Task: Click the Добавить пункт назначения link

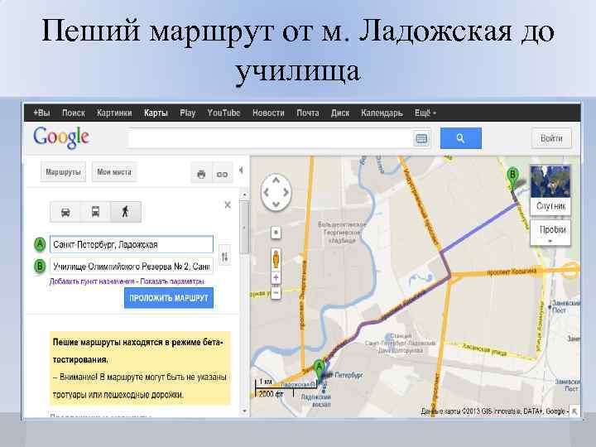Action: [x=92, y=281]
